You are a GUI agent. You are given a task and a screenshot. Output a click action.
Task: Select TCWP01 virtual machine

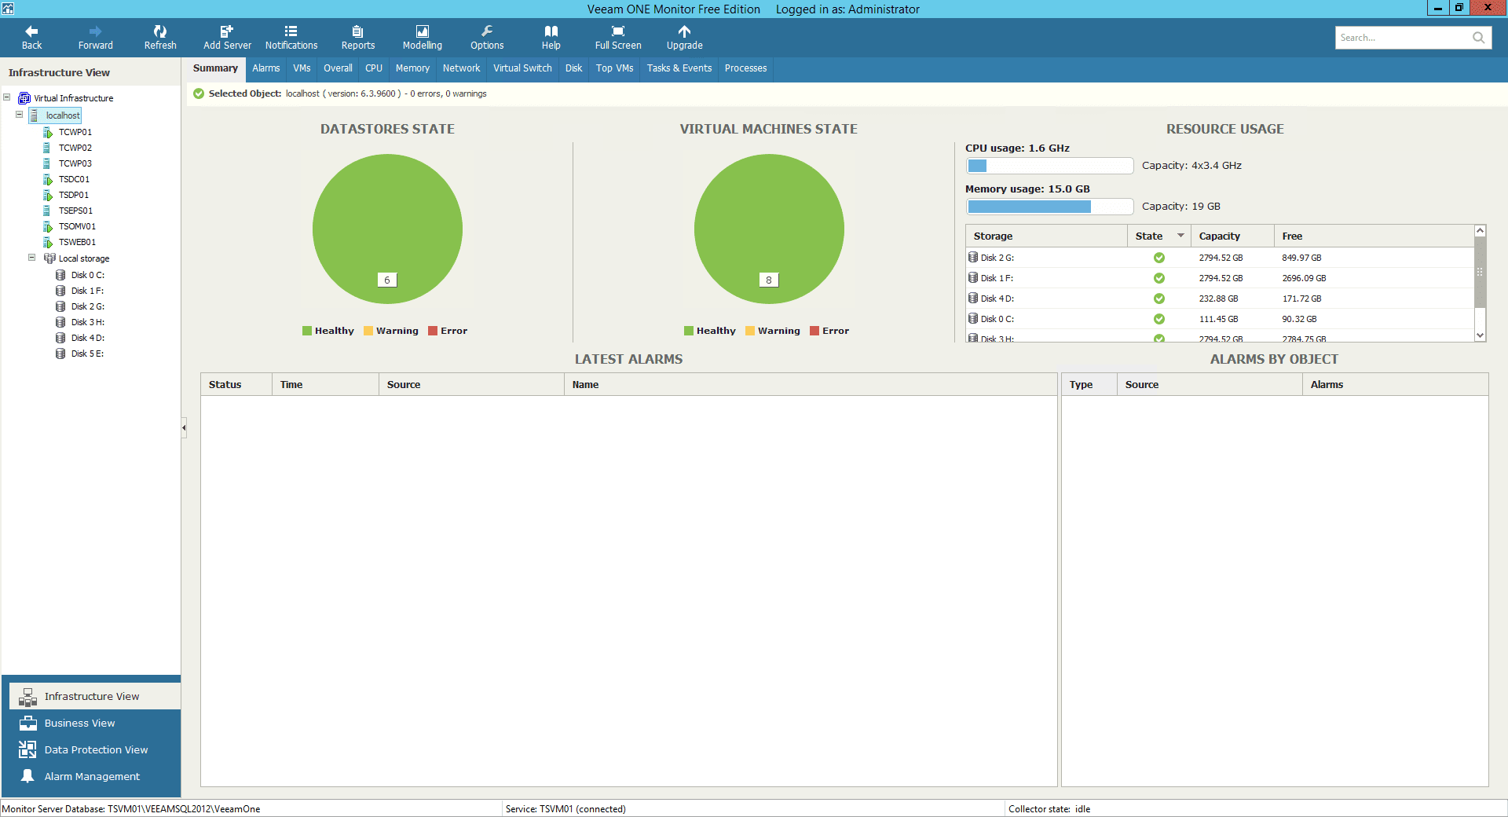75,132
